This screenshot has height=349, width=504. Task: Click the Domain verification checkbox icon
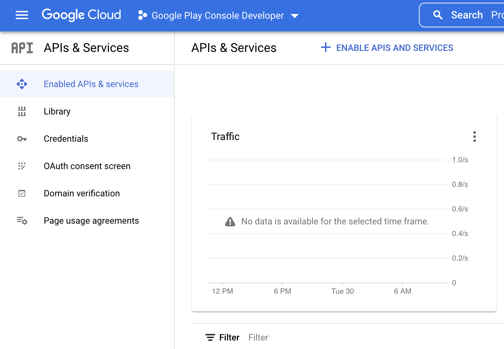pos(22,193)
